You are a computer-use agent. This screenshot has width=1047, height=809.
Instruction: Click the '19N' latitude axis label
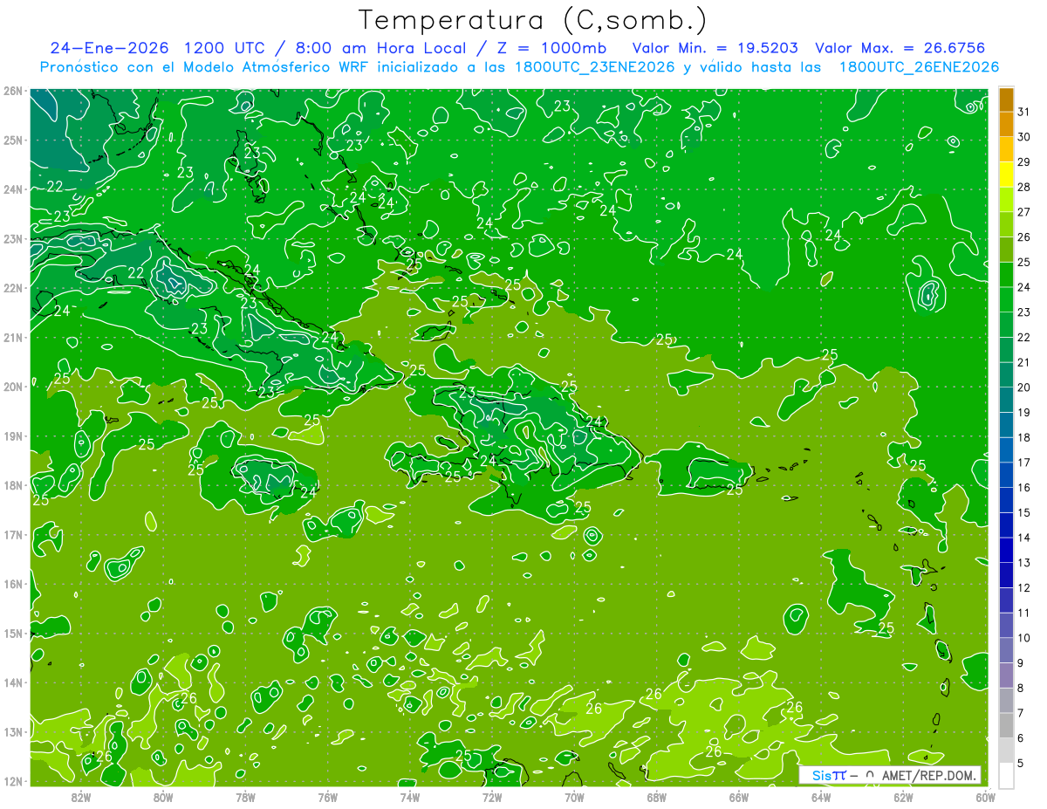[x=13, y=436]
